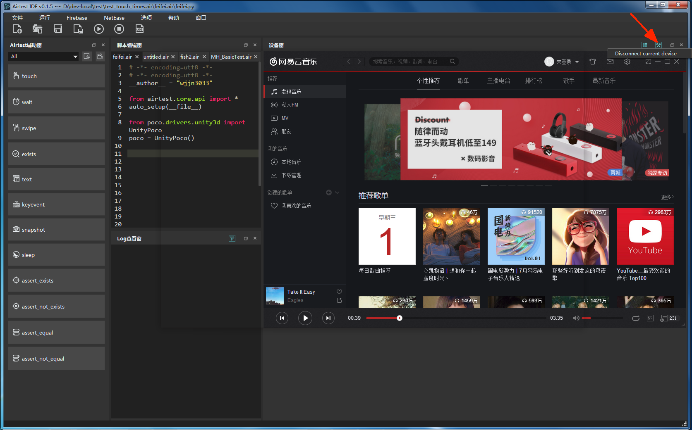Open the 帮助 menu
The width and height of the screenshot is (692, 430).
point(174,18)
